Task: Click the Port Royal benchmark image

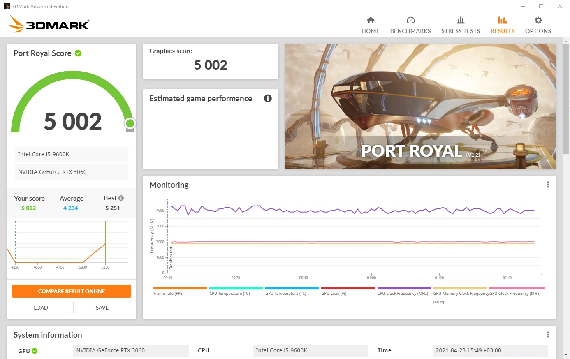Action: [x=420, y=107]
